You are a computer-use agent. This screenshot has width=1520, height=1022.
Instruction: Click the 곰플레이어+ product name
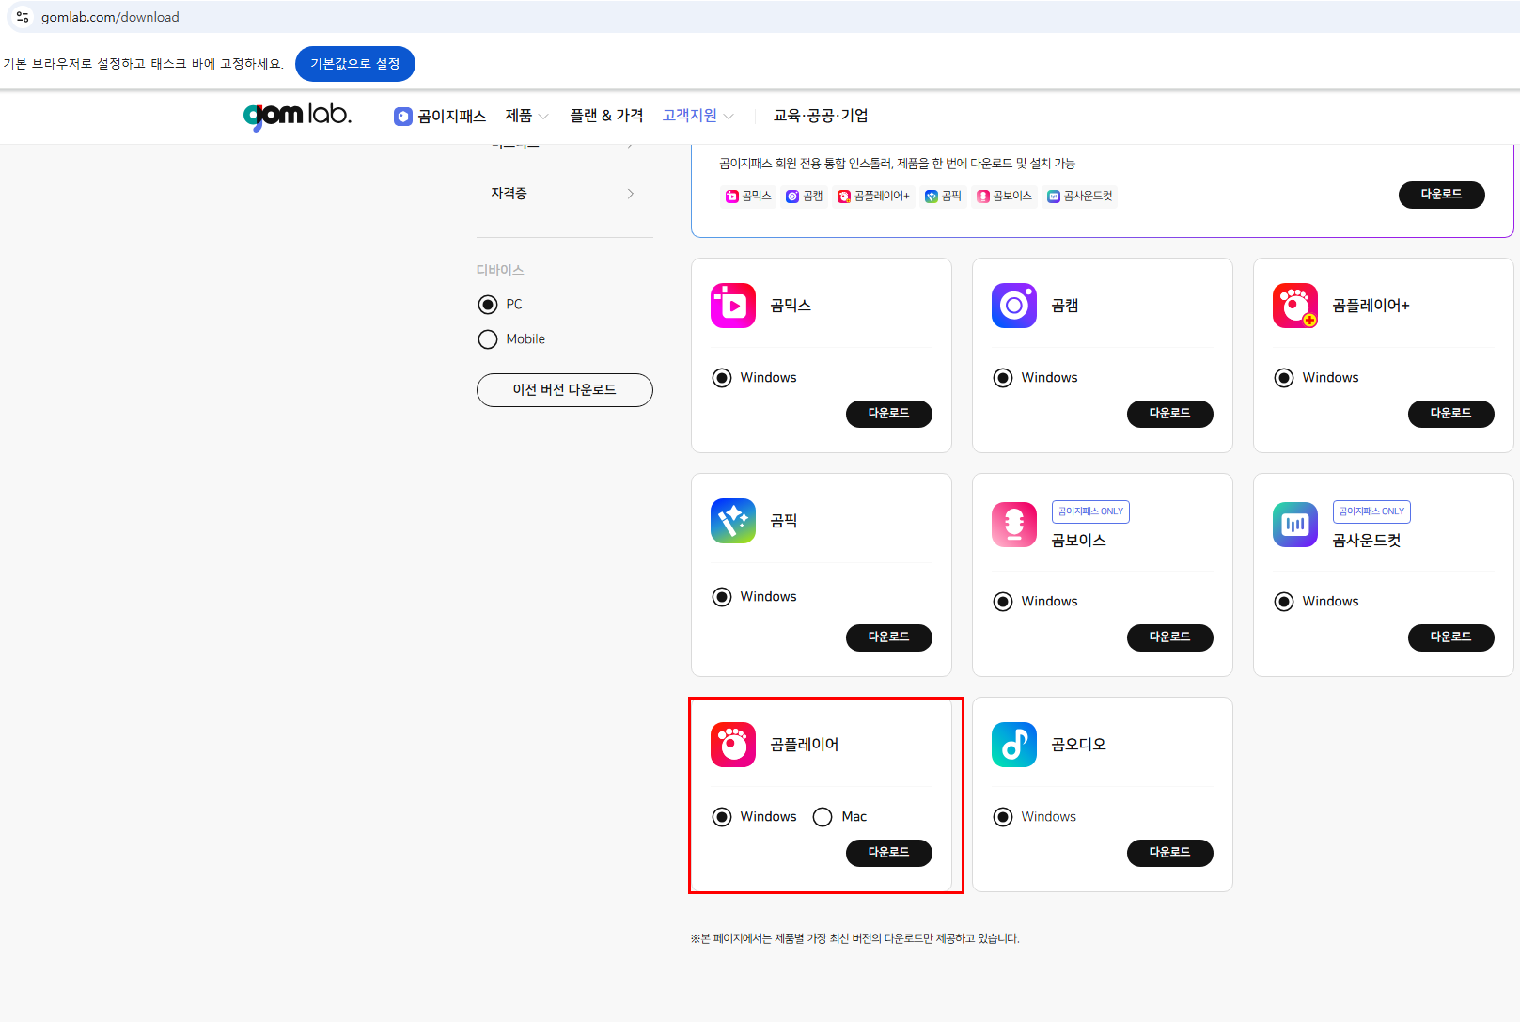tap(1371, 306)
